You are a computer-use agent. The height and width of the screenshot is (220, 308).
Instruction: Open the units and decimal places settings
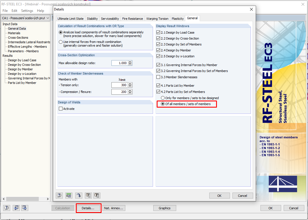(68, 195)
